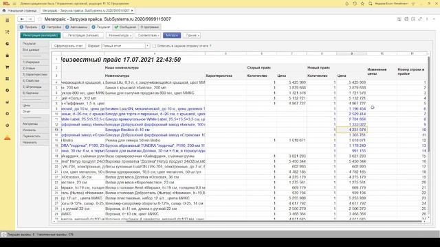Open the Вариант 'Полный отчет' dropdown arrow
440x247 pixels.
point(147,46)
